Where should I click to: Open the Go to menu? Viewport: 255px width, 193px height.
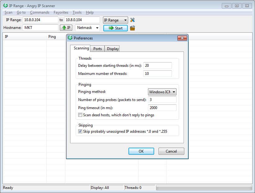coord(21,12)
